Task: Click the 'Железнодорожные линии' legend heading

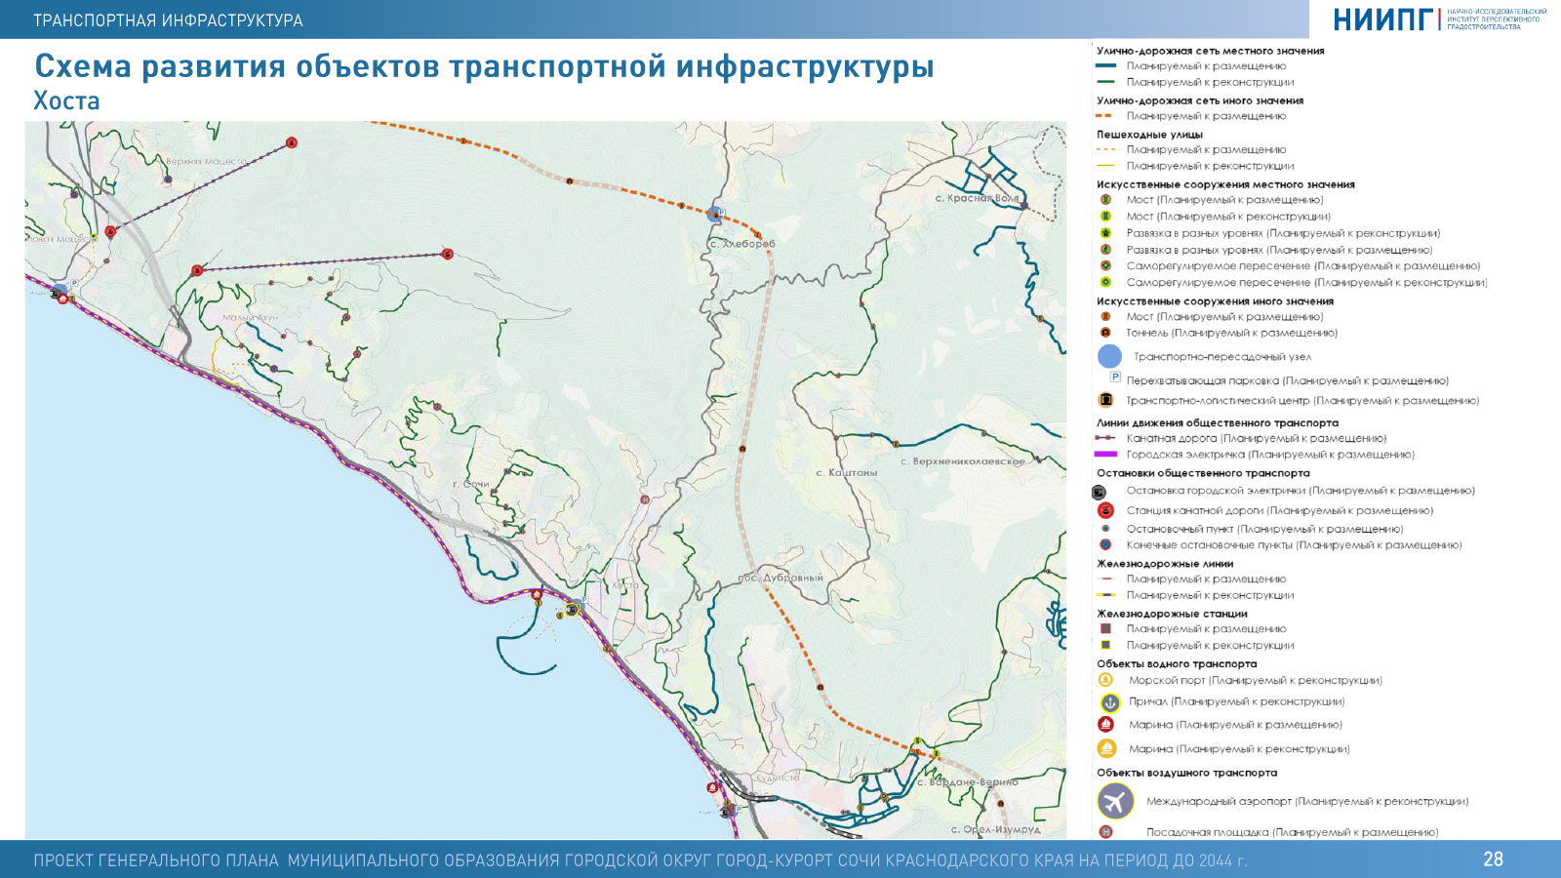Action: (1165, 564)
